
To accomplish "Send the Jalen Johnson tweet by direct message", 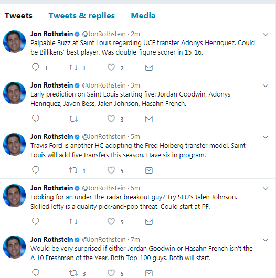I will [149, 222].
